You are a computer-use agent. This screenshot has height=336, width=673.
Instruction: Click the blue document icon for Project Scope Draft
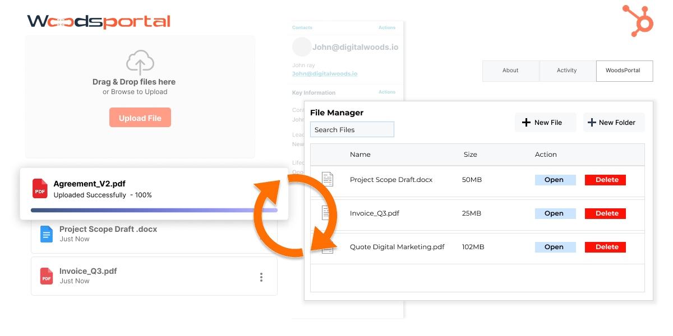pos(46,234)
